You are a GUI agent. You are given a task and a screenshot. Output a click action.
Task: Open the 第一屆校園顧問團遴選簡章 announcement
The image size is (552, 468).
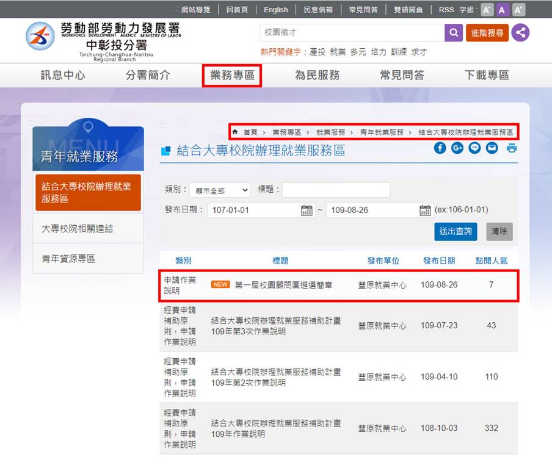pyautogui.click(x=283, y=285)
